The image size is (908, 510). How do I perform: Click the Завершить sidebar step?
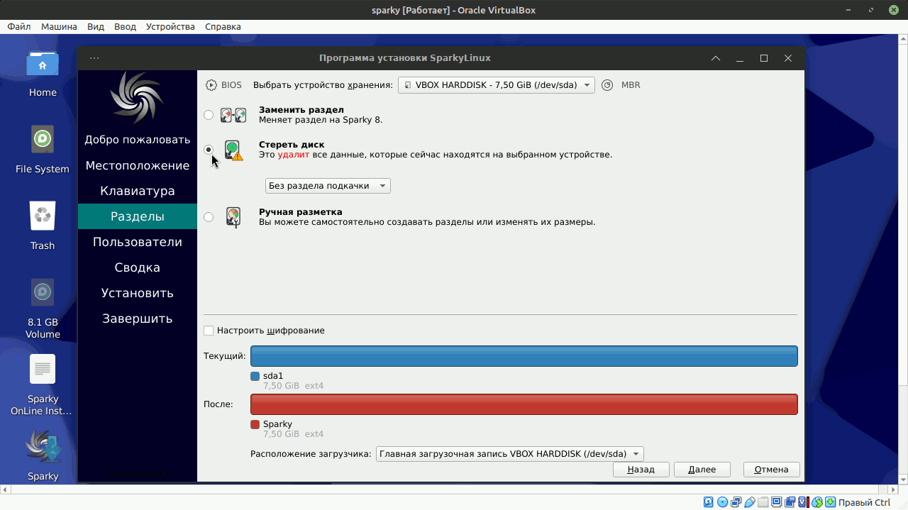point(138,318)
